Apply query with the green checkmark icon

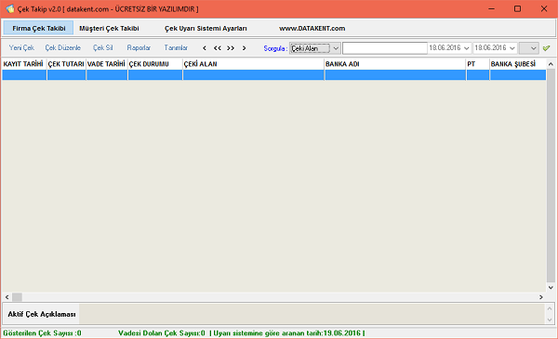546,48
